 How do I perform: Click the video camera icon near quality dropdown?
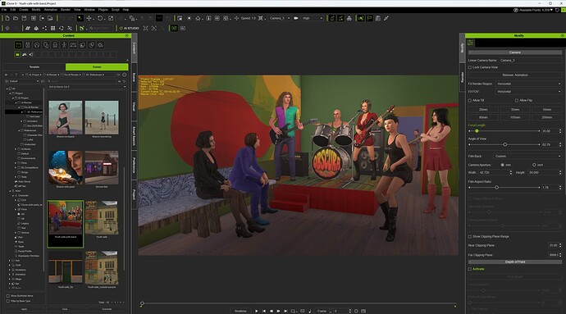[296, 18]
